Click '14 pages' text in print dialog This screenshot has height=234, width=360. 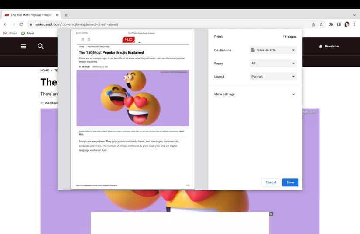click(x=289, y=37)
